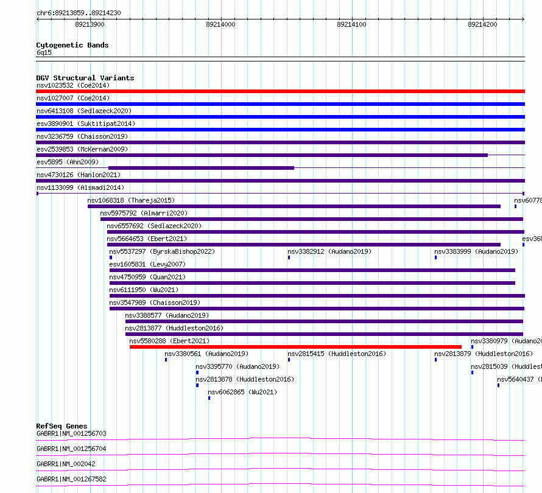Viewport: 542px width, 493px height.
Task: Click the blue marker below nsv2815415
Action: (x=289, y=360)
